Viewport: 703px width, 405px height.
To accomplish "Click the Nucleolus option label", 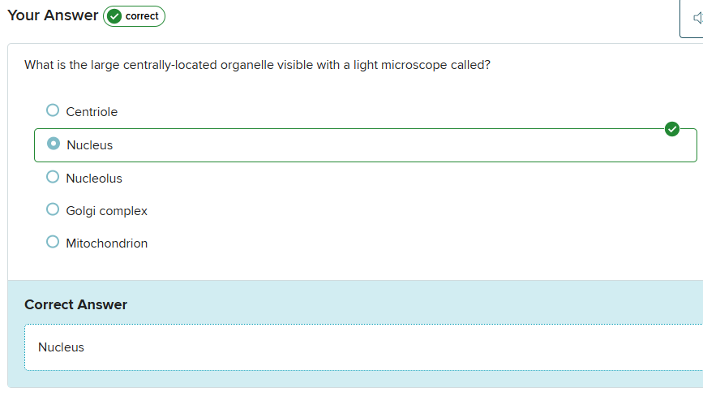I will [94, 179].
